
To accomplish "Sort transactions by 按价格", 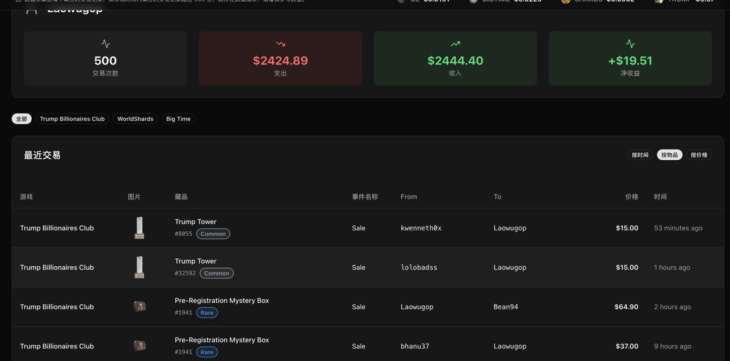I will coord(699,155).
